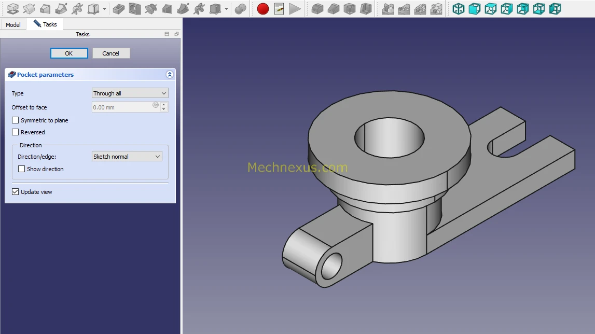Check the Reversed option
The width and height of the screenshot is (595, 334).
16,132
